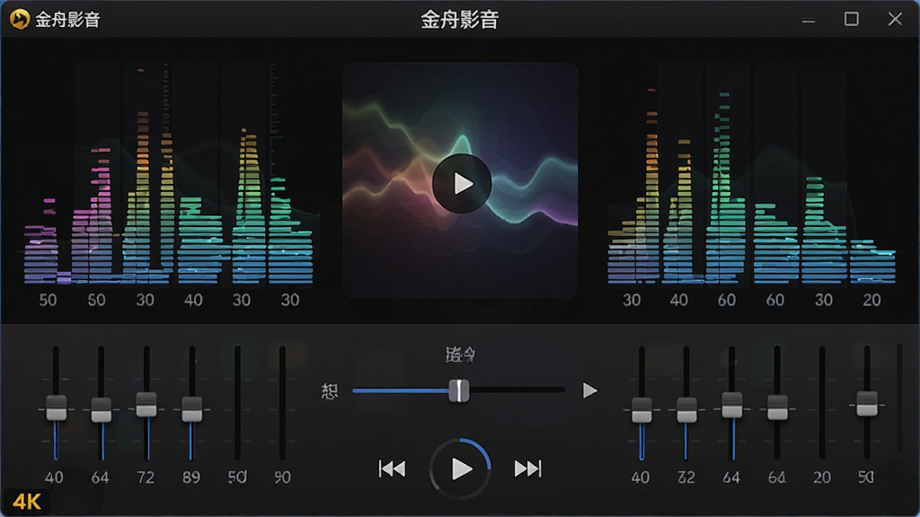Click the 金舟影音 logo icon in title bar
The image size is (920, 517).
[20, 19]
